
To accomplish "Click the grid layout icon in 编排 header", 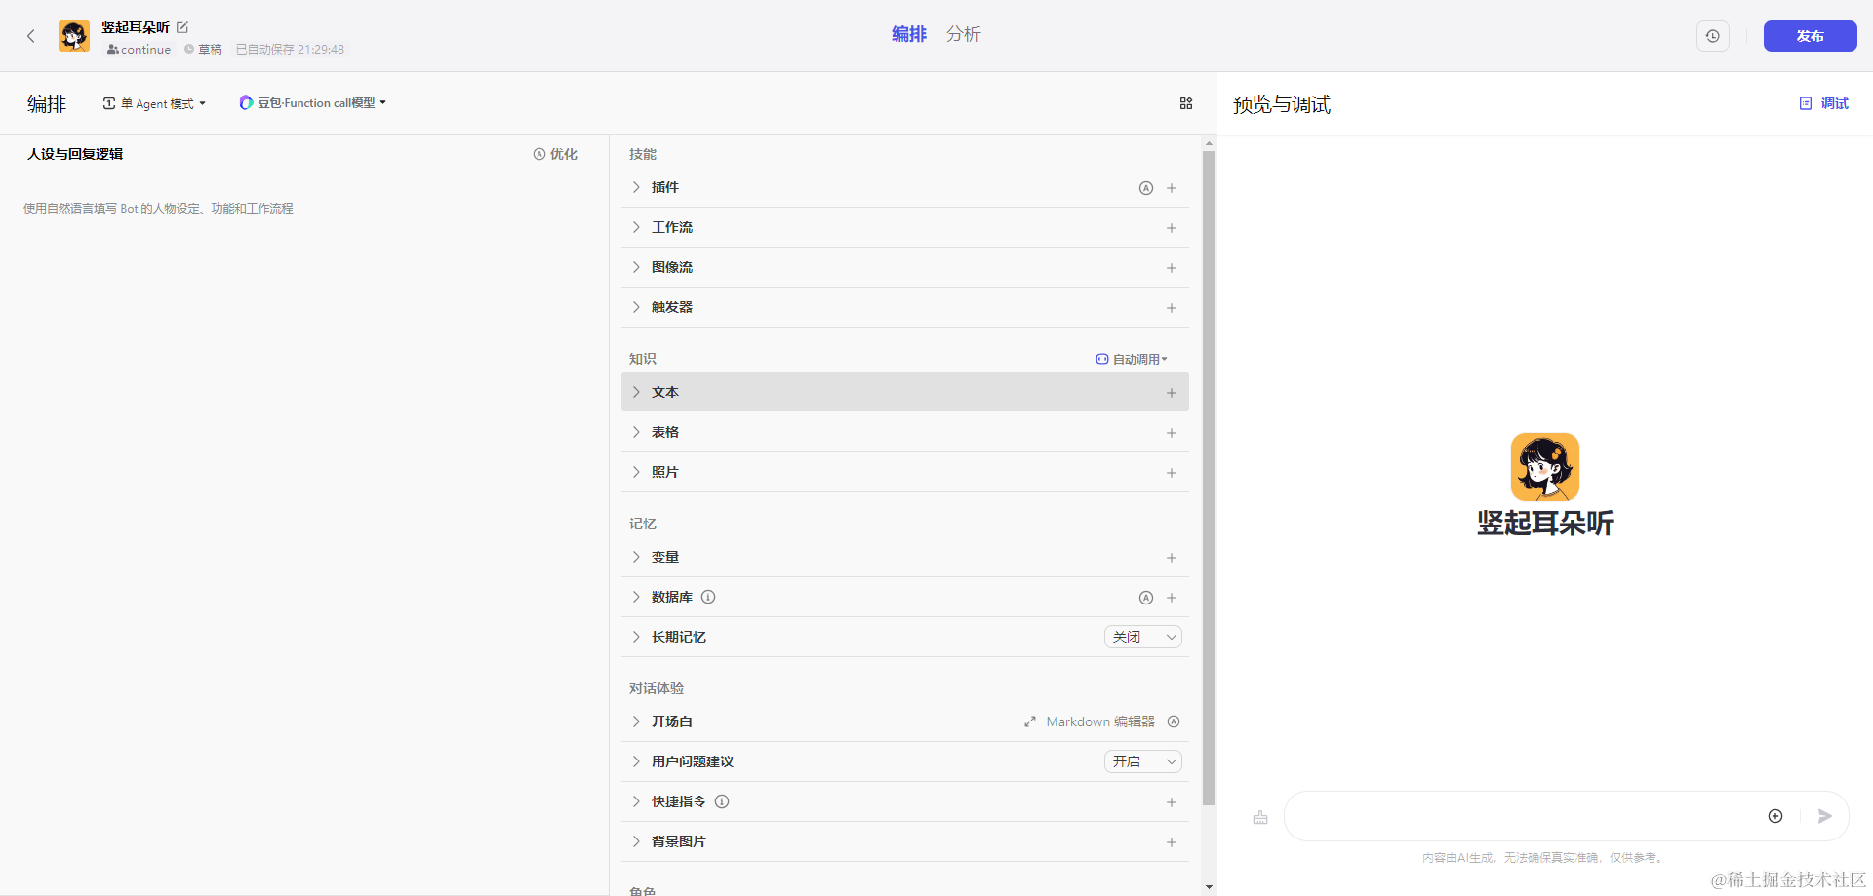I will click(1186, 103).
